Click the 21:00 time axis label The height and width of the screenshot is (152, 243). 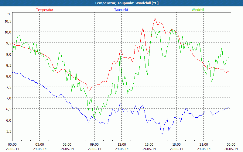tap(204, 144)
